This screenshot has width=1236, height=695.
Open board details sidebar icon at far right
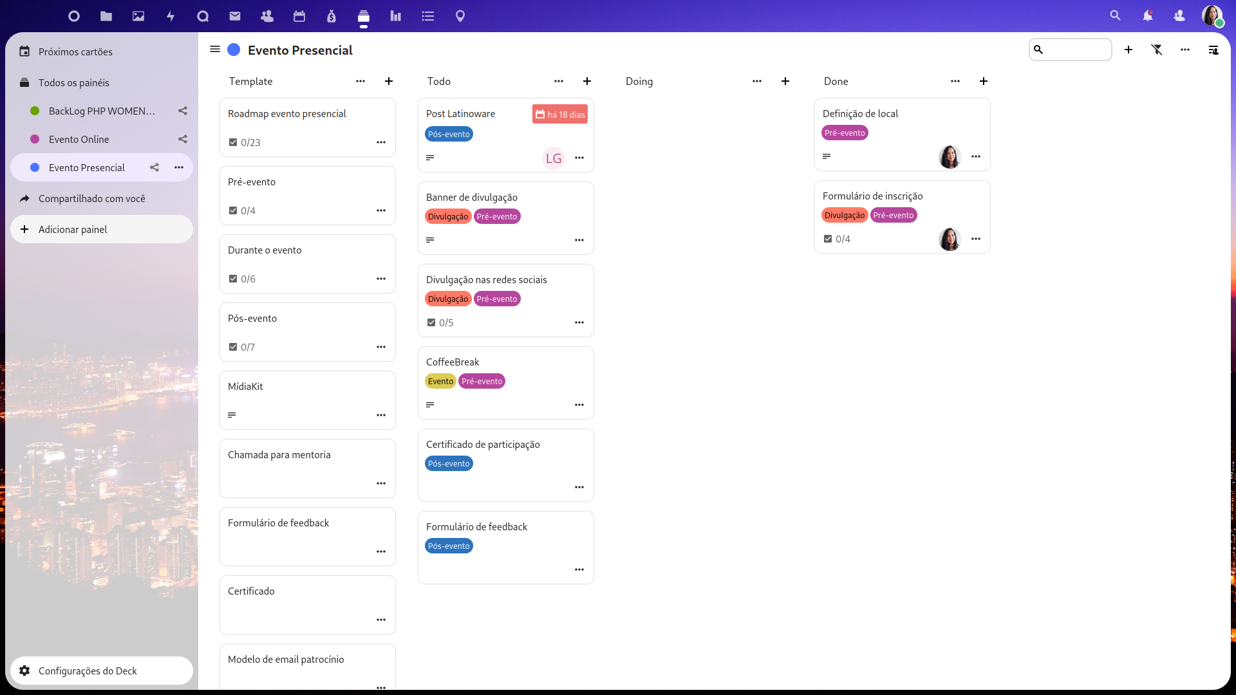[x=1213, y=50]
